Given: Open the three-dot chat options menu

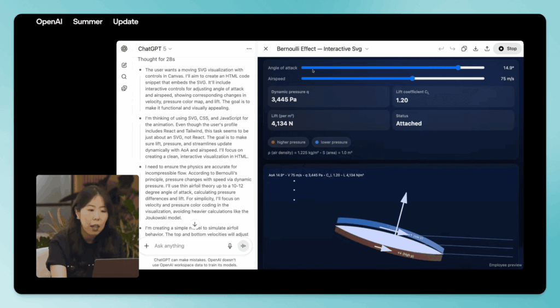Looking at the screenshot, I should 249,49.
